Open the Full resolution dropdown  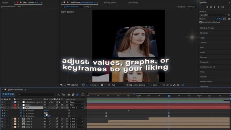tap(118, 85)
